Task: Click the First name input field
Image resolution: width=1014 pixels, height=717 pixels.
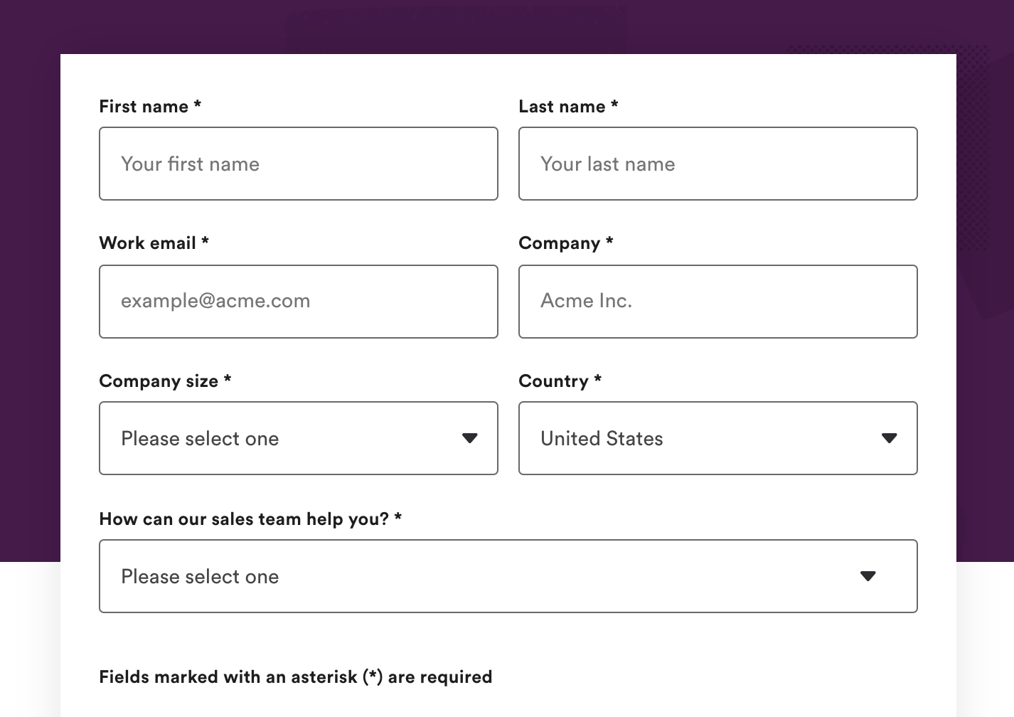Action: point(299,164)
